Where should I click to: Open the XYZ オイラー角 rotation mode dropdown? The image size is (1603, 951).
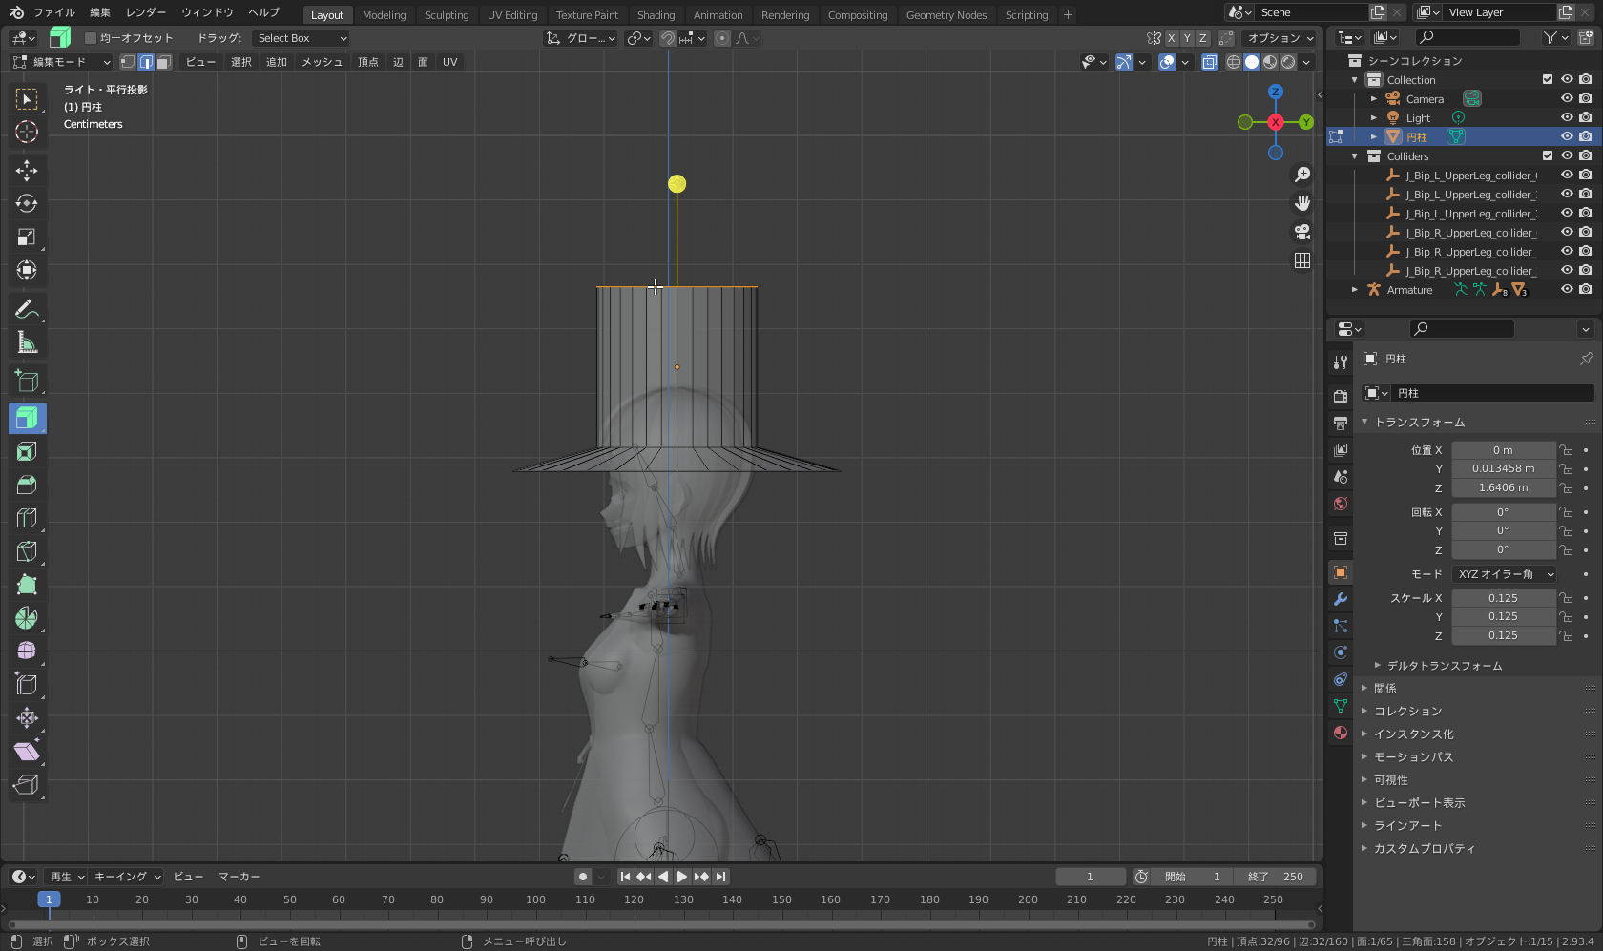1504,574
